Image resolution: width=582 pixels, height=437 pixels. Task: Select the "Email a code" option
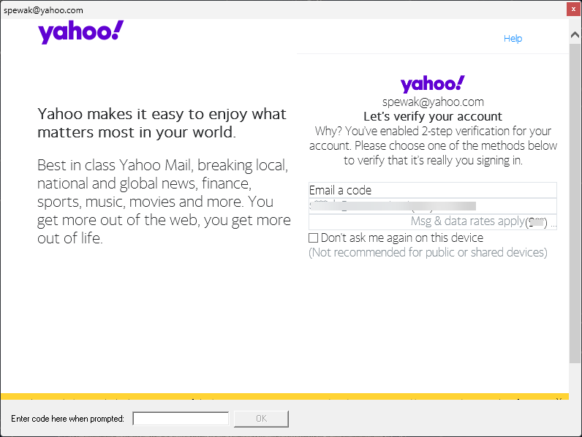point(432,190)
